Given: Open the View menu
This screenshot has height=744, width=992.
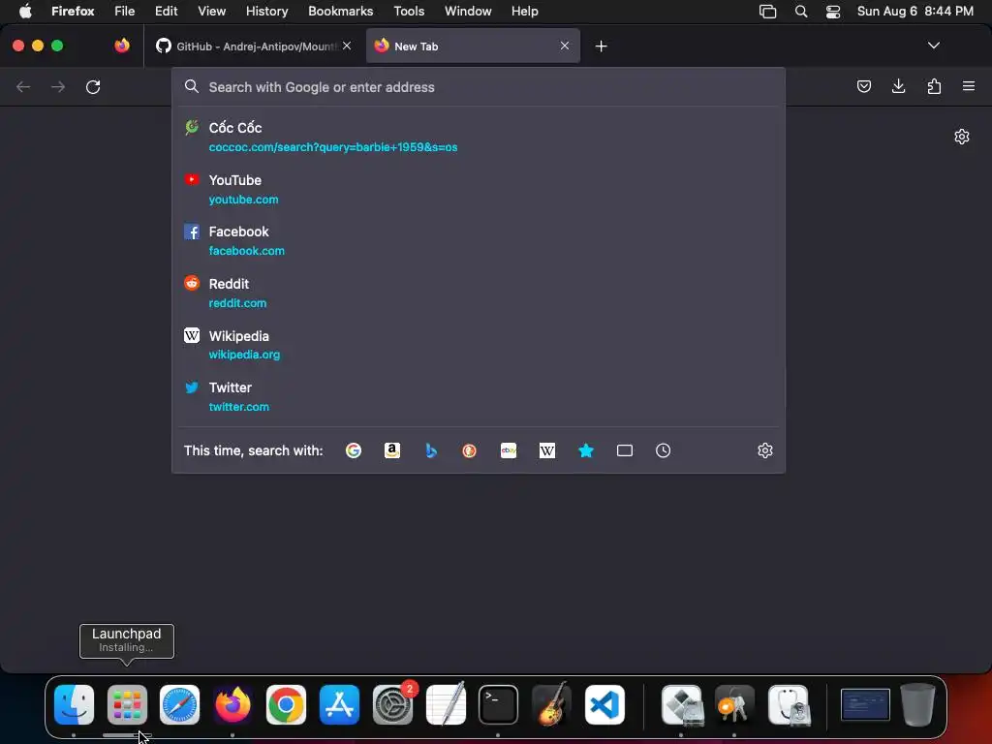Looking at the screenshot, I should [211, 11].
